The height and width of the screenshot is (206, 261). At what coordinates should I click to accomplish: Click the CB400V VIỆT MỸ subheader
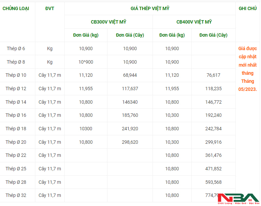pos(194,22)
